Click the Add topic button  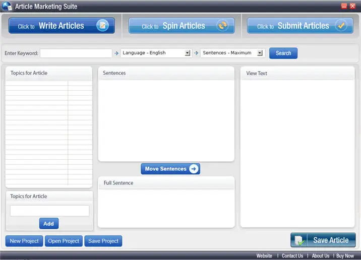49,223
